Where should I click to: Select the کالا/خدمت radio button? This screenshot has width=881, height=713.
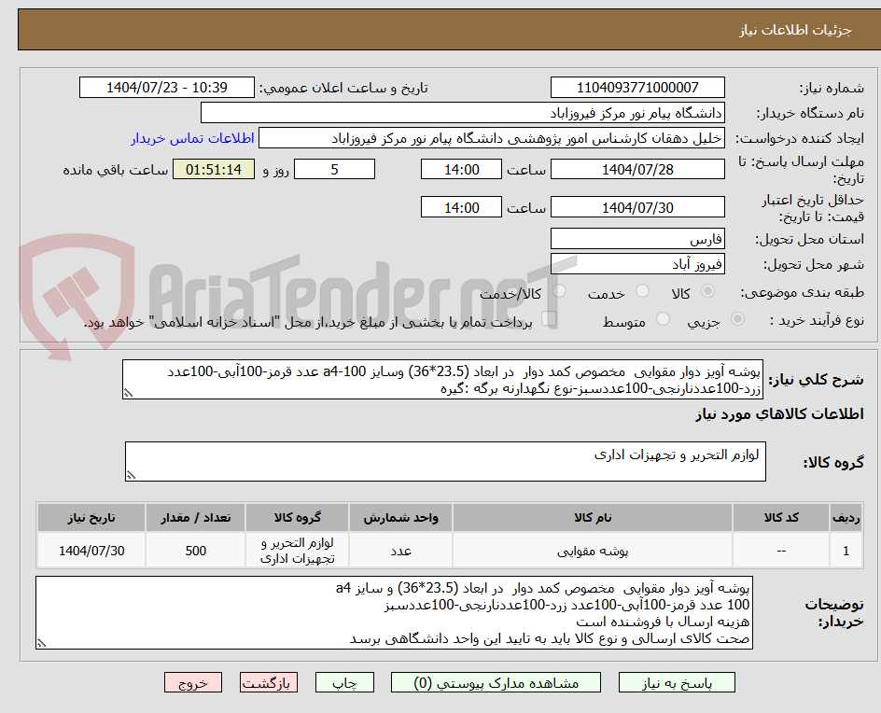point(559,291)
